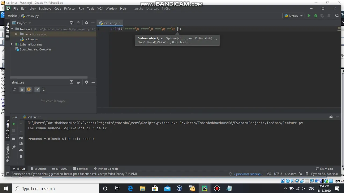This screenshot has height=193, width=344.
Task: Open File menu
Action: (x=16, y=9)
